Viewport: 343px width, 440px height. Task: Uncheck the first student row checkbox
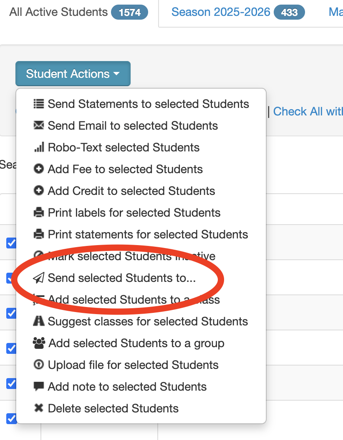(12, 243)
